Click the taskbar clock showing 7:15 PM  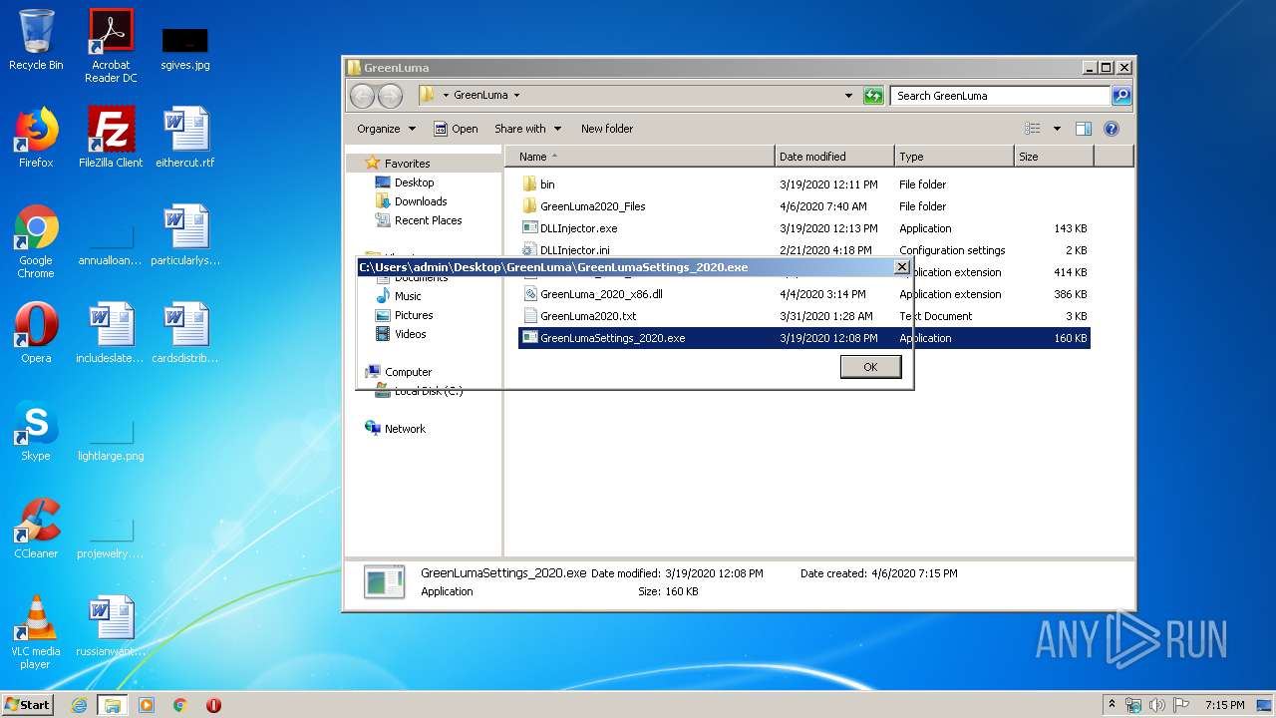tap(1224, 705)
